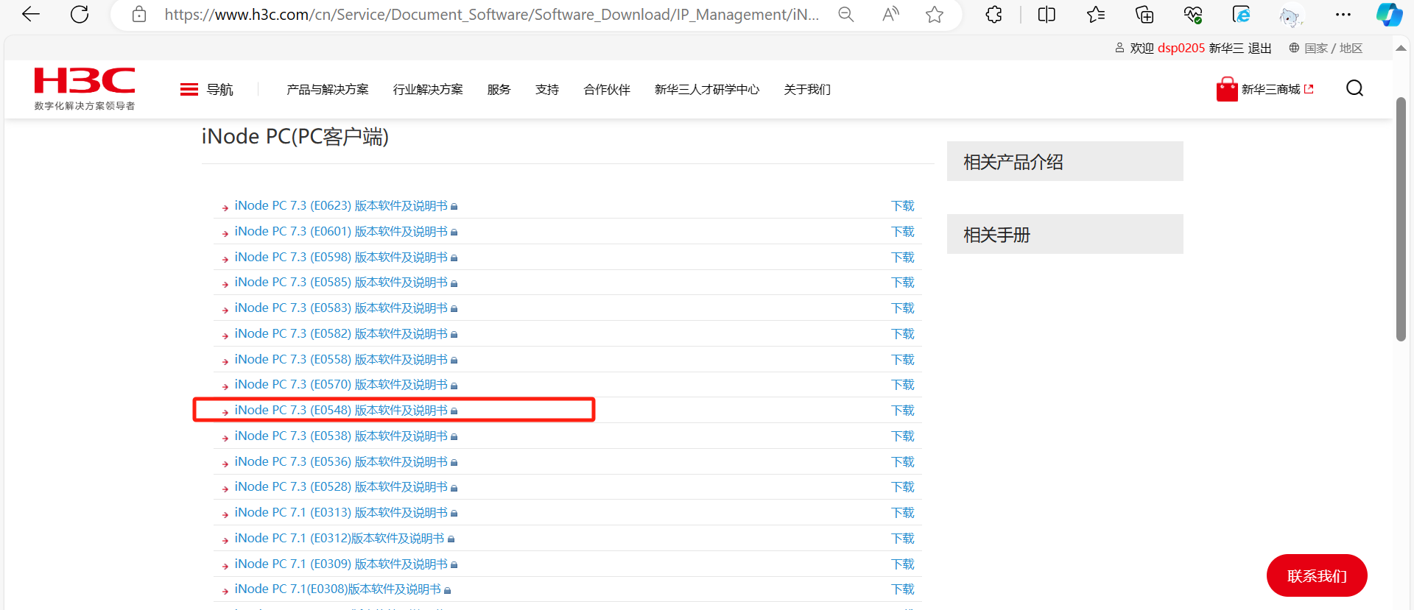The width and height of the screenshot is (1414, 610).
Task: Open browser settings and more menu
Action: (x=1343, y=14)
